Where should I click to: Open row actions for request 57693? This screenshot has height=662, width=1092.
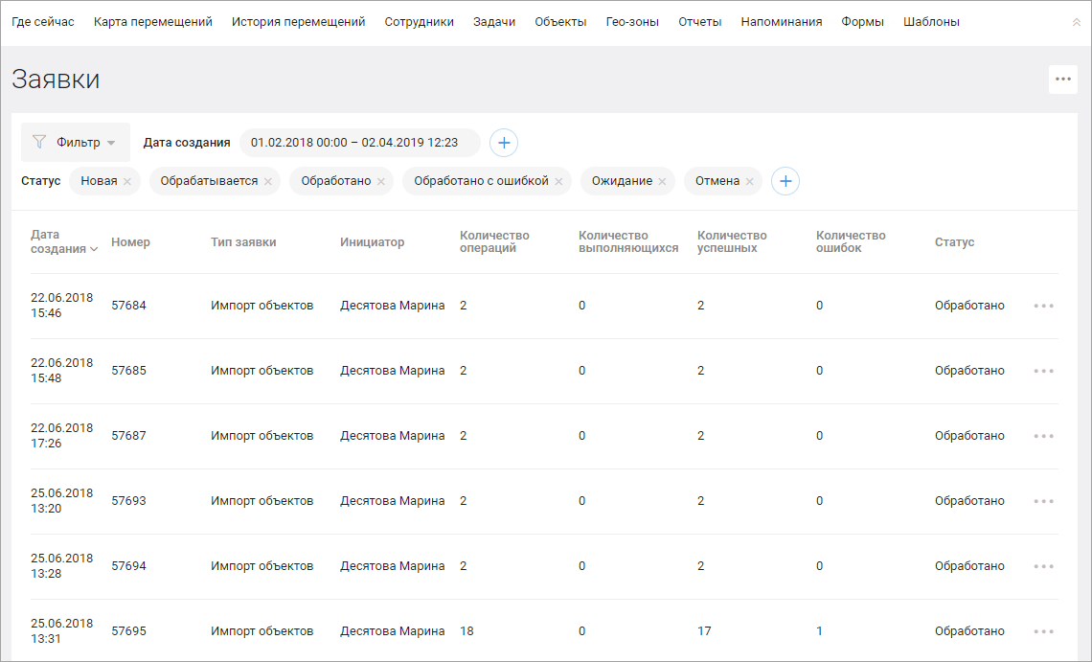[x=1043, y=501]
